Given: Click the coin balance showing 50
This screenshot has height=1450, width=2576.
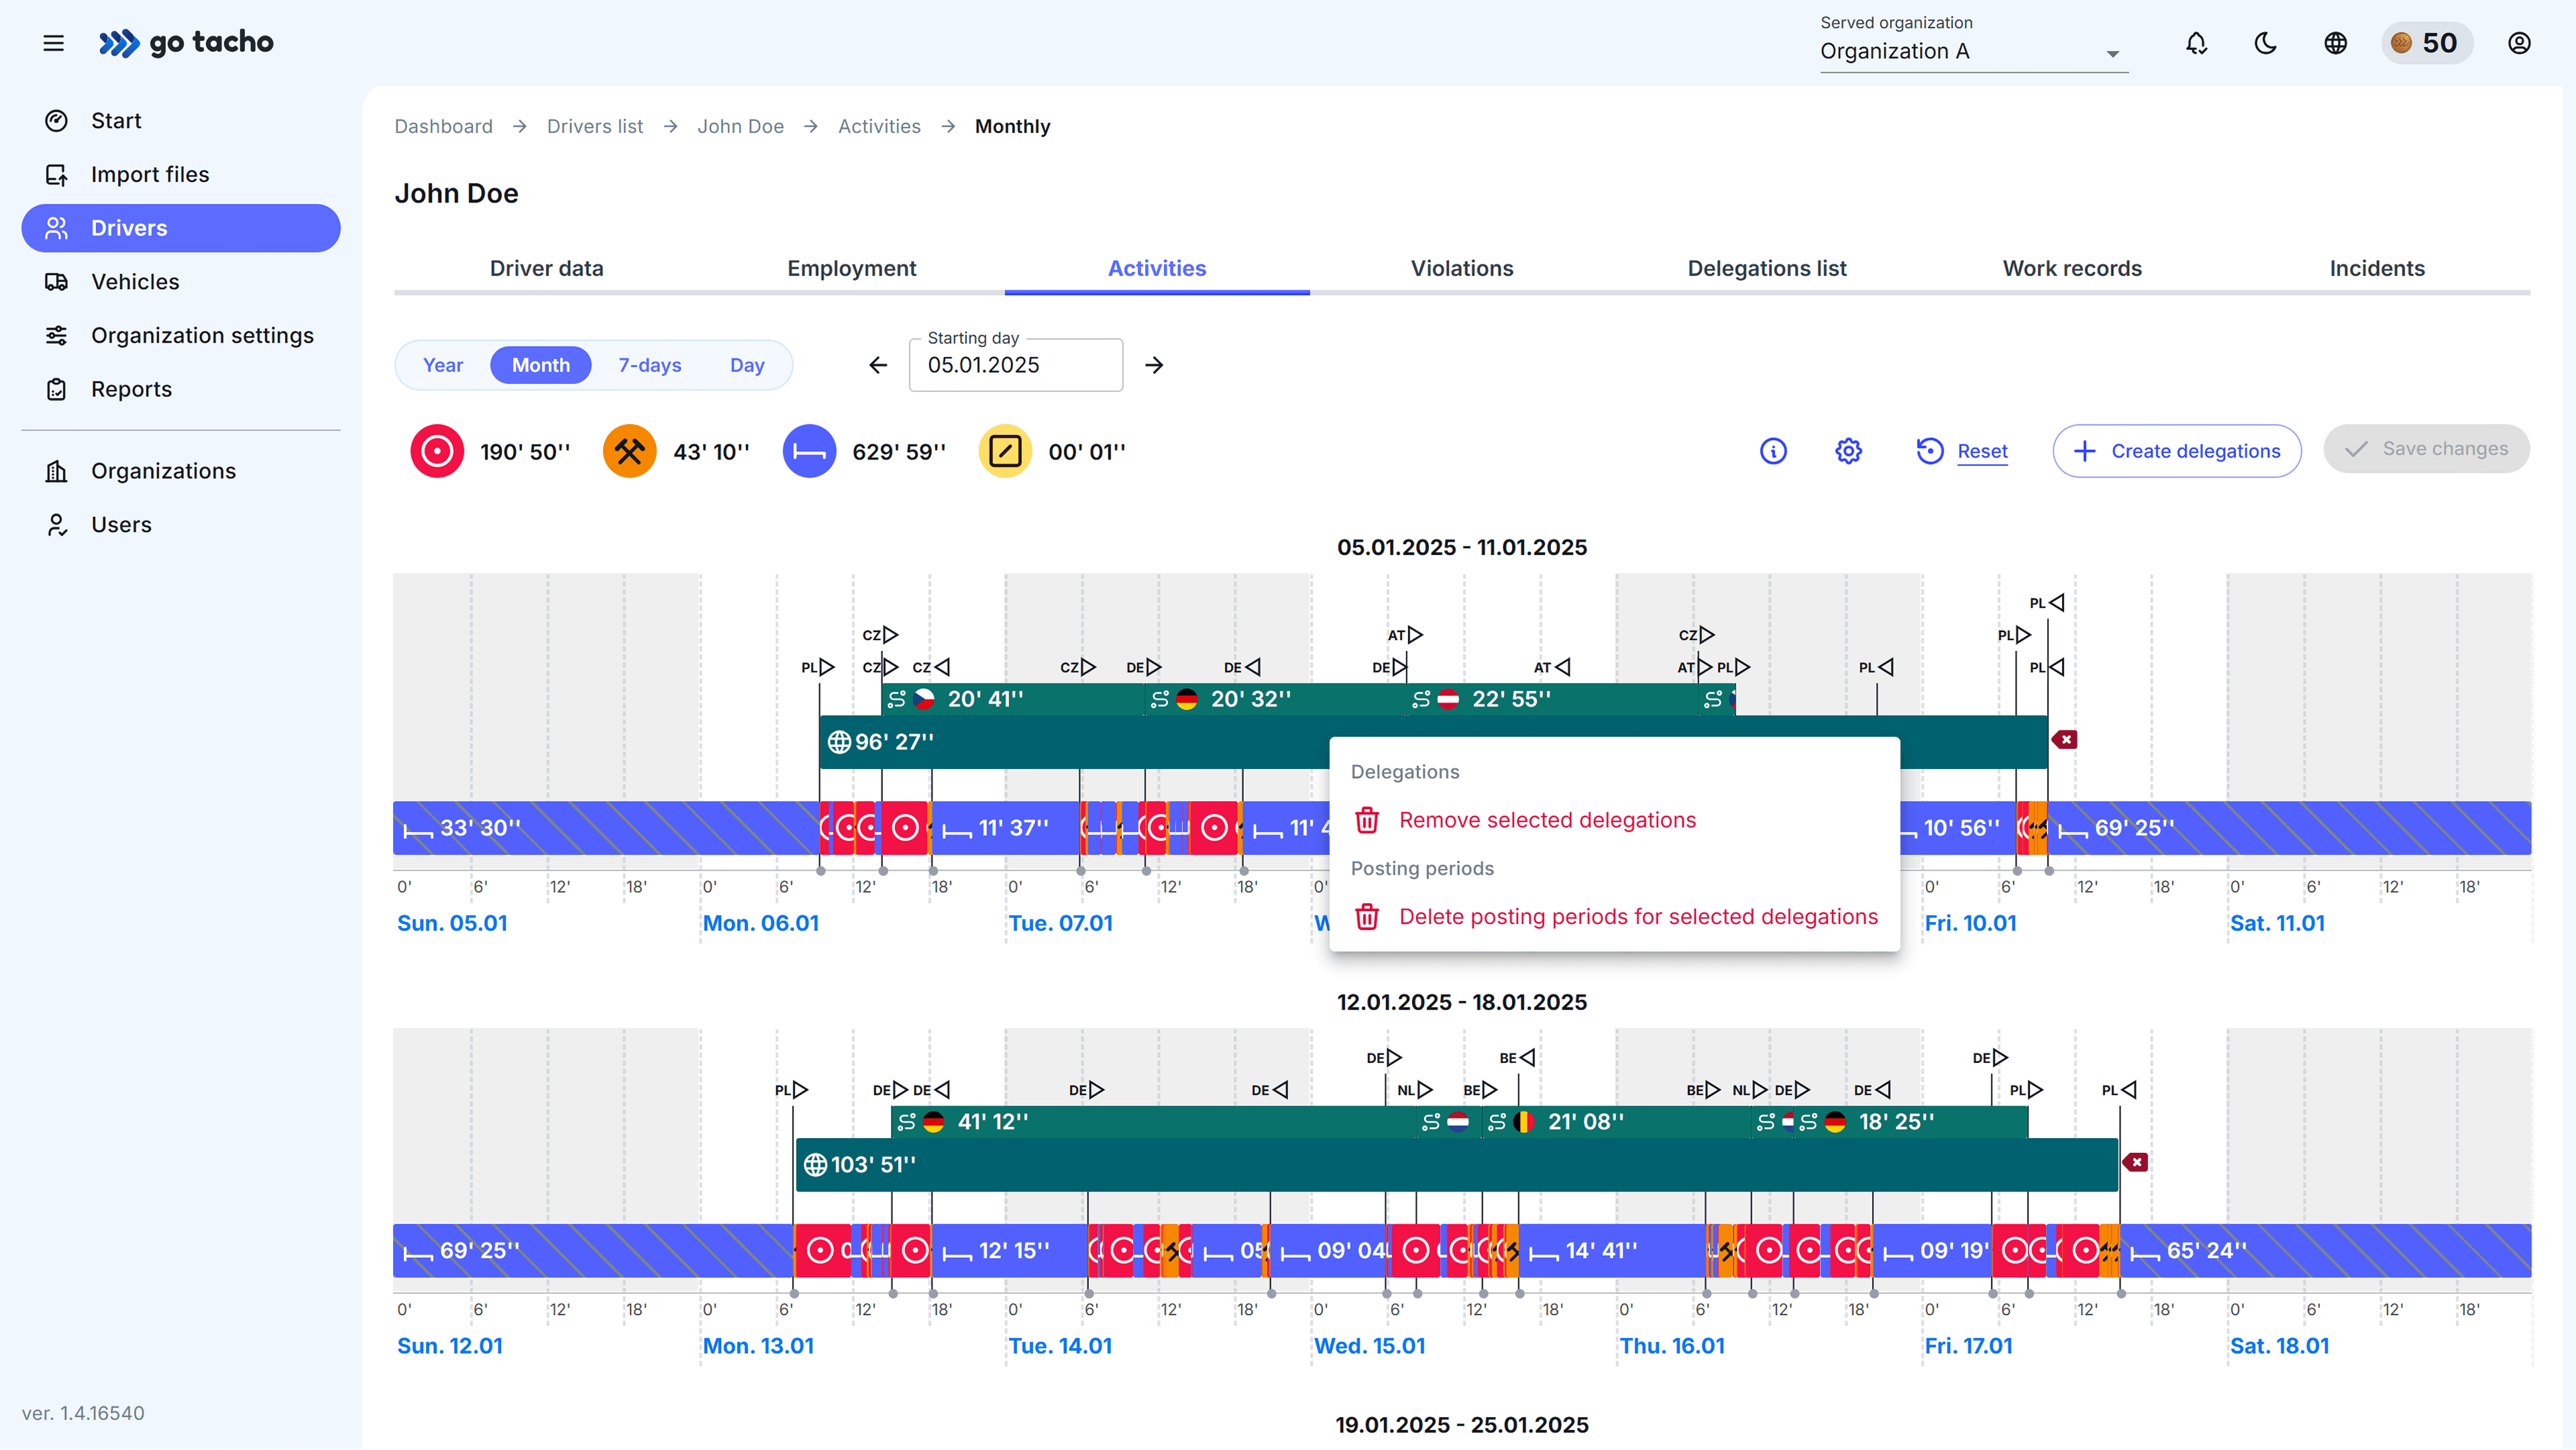Looking at the screenshot, I should click(2427, 43).
